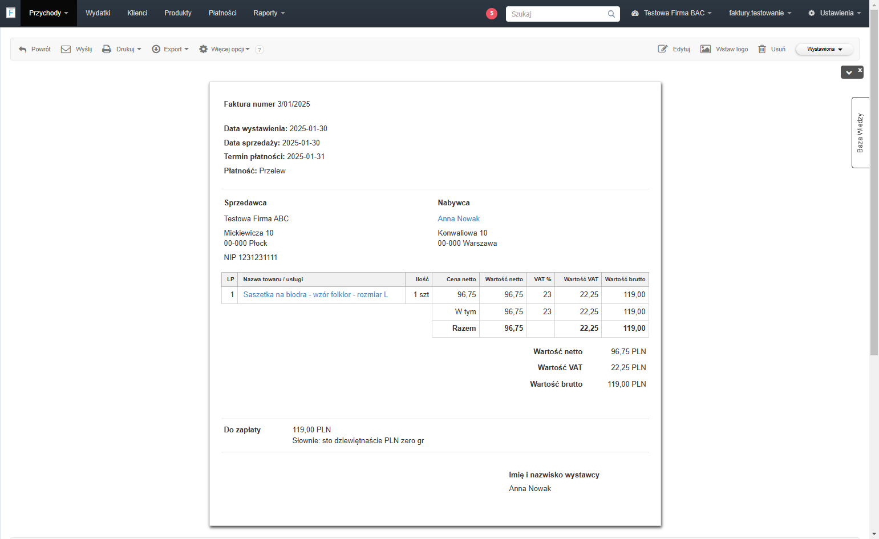This screenshot has height=539, width=879.
Task: Go to the Klienci menu item
Action: (137, 13)
